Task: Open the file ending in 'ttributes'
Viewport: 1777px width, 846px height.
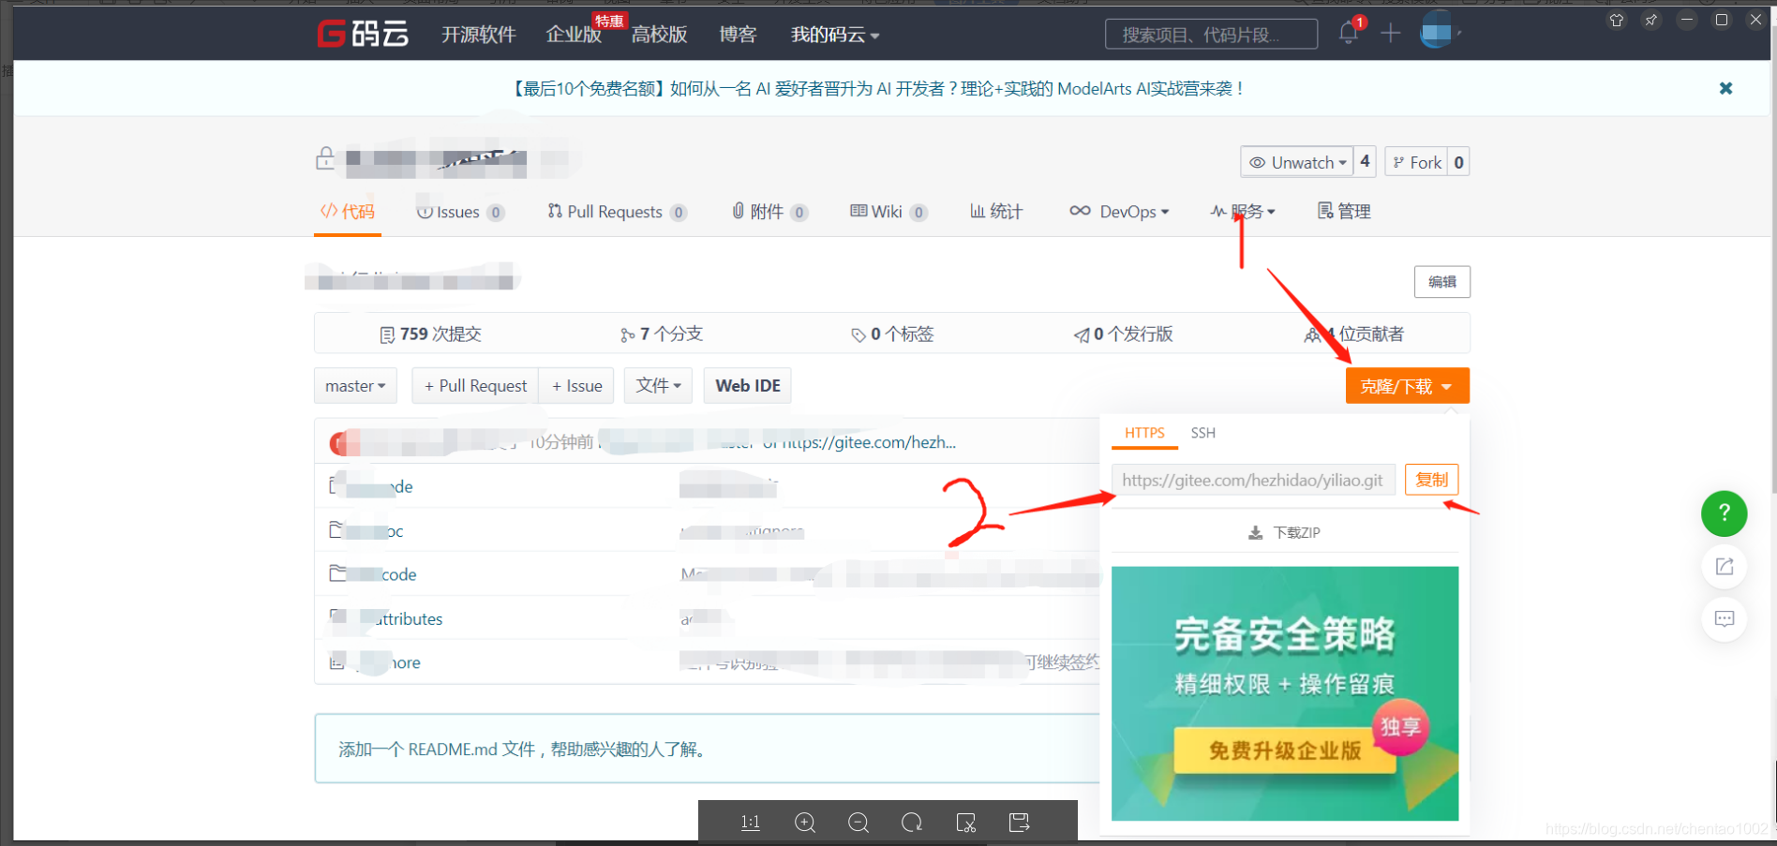Action: pyautogui.click(x=386, y=618)
